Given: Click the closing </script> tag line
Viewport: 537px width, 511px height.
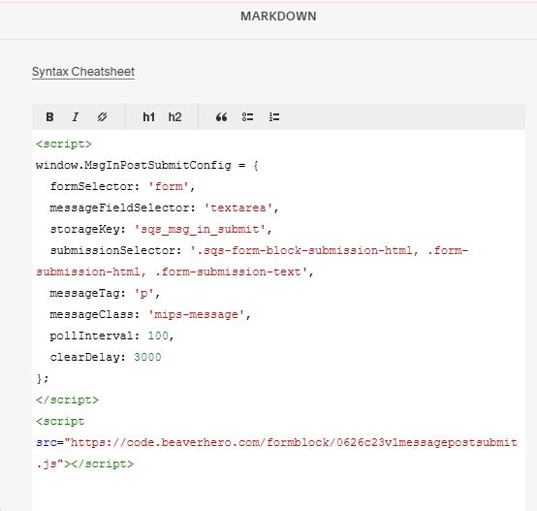Looking at the screenshot, I should [x=67, y=399].
